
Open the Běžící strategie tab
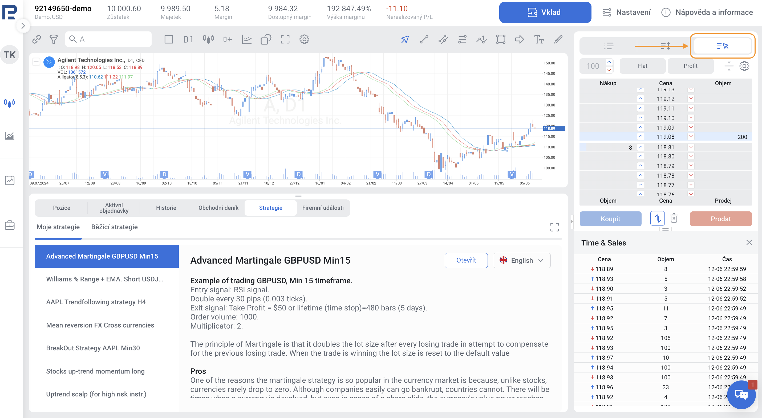114,227
